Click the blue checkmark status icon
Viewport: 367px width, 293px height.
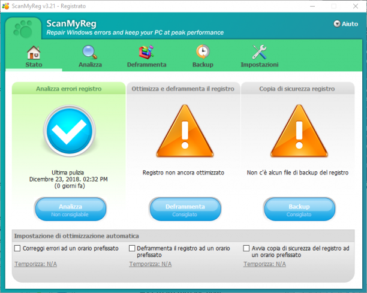[x=70, y=131]
